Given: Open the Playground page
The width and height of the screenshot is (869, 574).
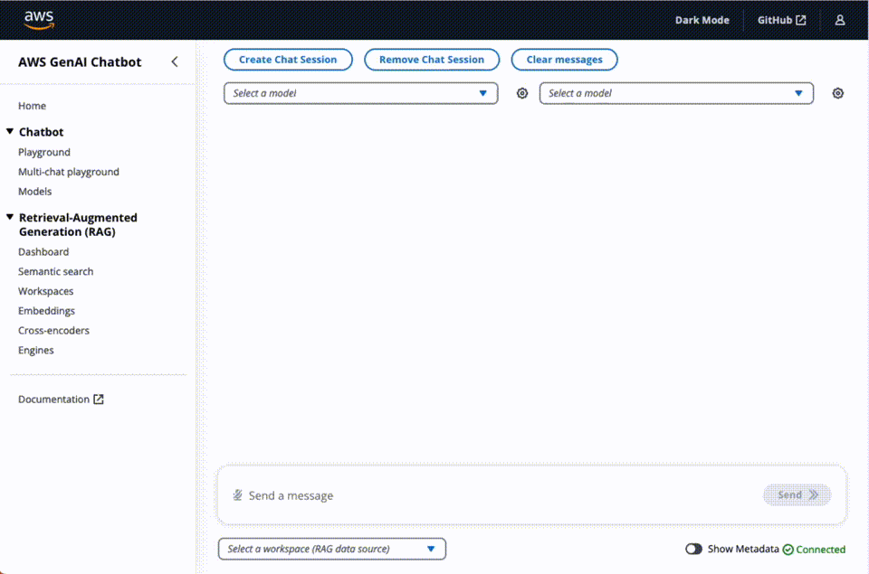Looking at the screenshot, I should (x=44, y=152).
